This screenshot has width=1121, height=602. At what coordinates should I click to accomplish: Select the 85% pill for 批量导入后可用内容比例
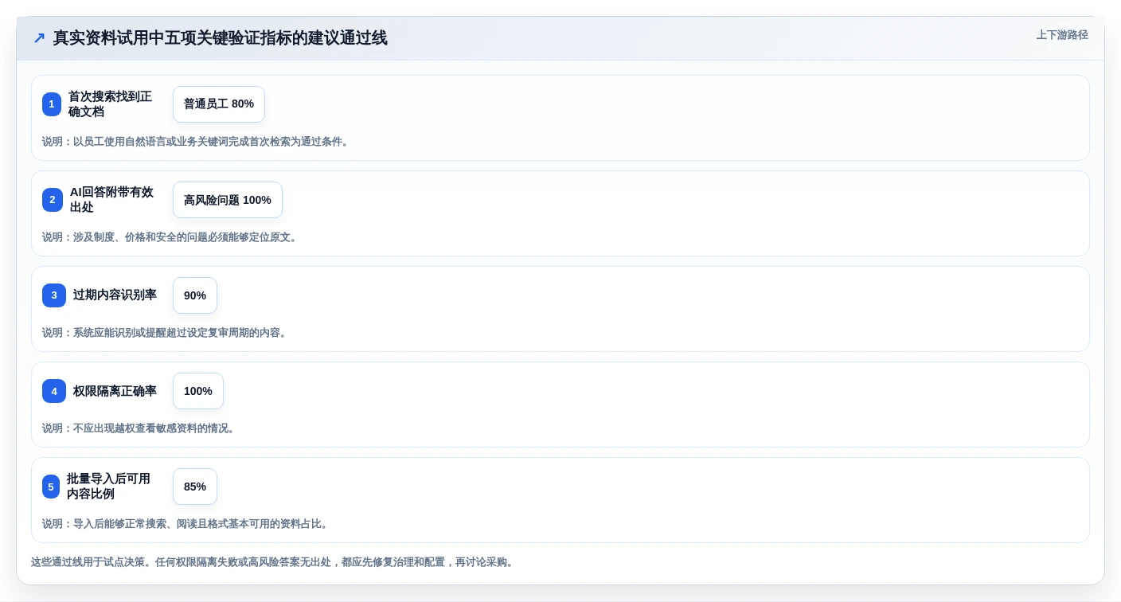click(x=195, y=487)
